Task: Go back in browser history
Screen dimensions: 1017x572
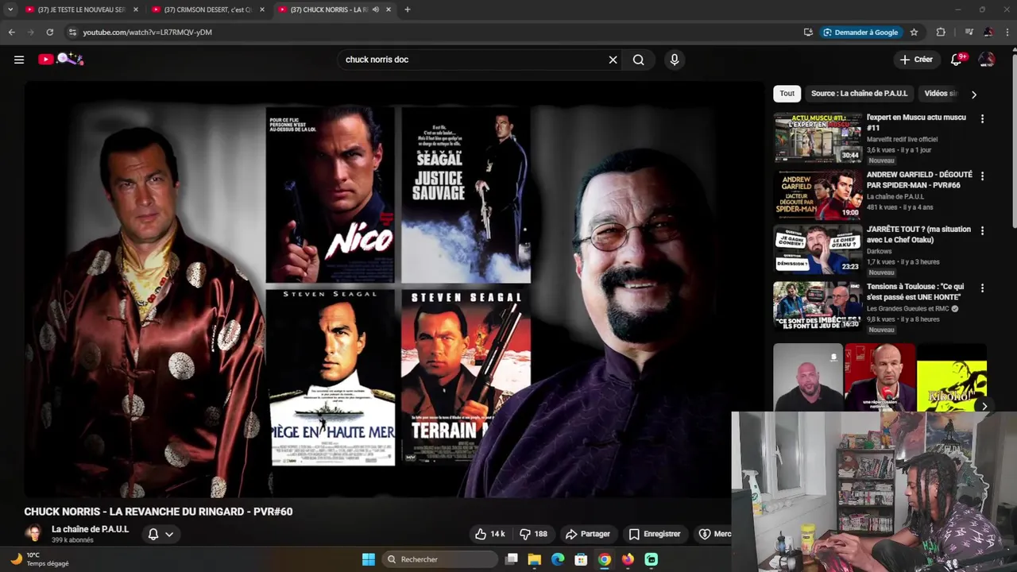Action: (x=11, y=33)
